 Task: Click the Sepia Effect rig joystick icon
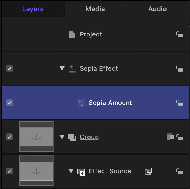(x=72, y=69)
